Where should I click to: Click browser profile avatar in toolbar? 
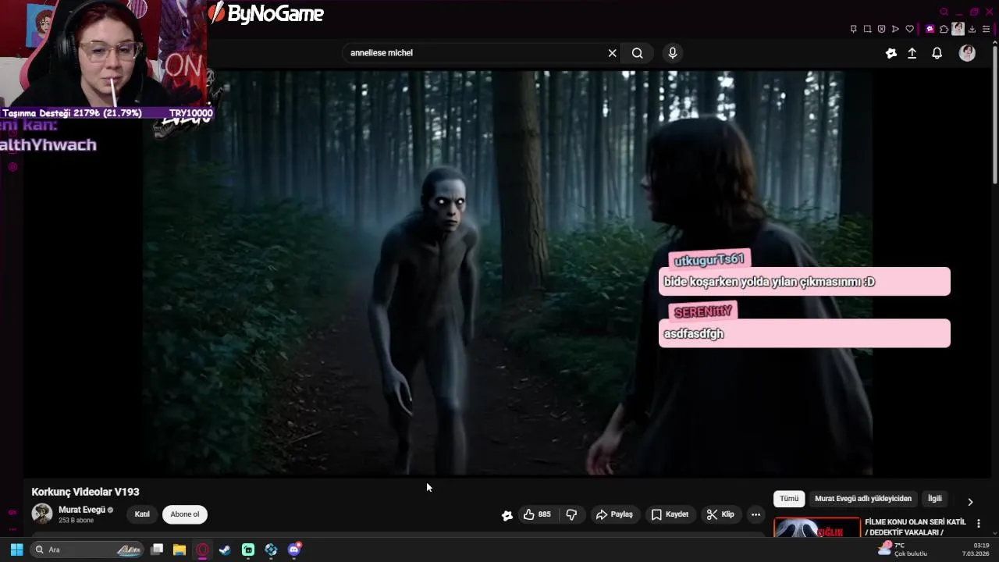[958, 29]
